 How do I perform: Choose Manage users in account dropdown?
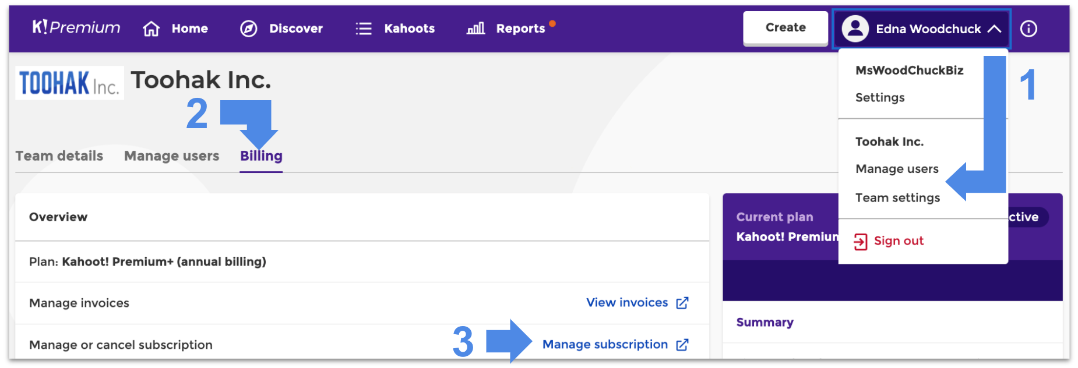897,169
